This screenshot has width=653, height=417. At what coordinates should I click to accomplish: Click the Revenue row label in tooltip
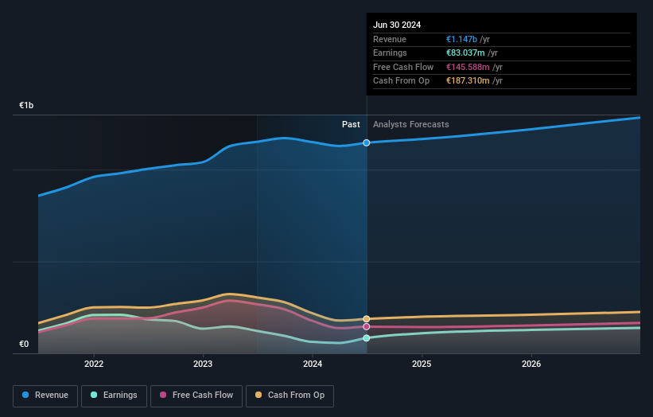click(390, 39)
